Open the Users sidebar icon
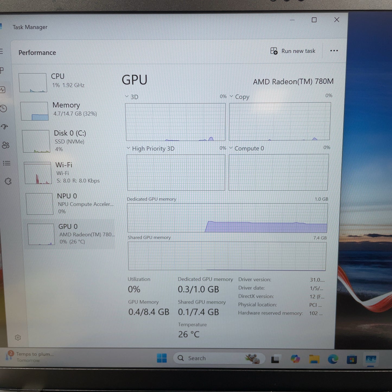 click(6, 145)
